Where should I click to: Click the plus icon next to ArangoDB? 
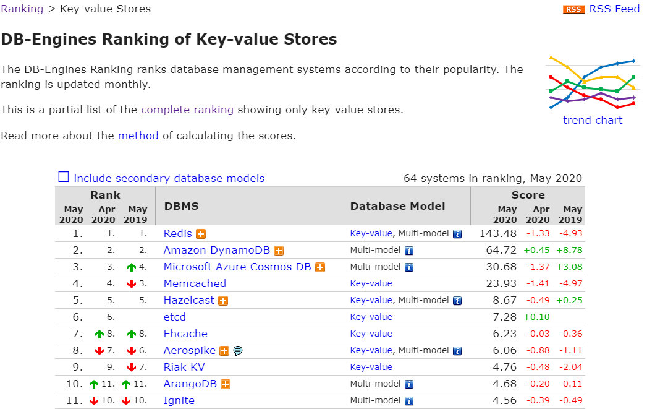pos(226,384)
